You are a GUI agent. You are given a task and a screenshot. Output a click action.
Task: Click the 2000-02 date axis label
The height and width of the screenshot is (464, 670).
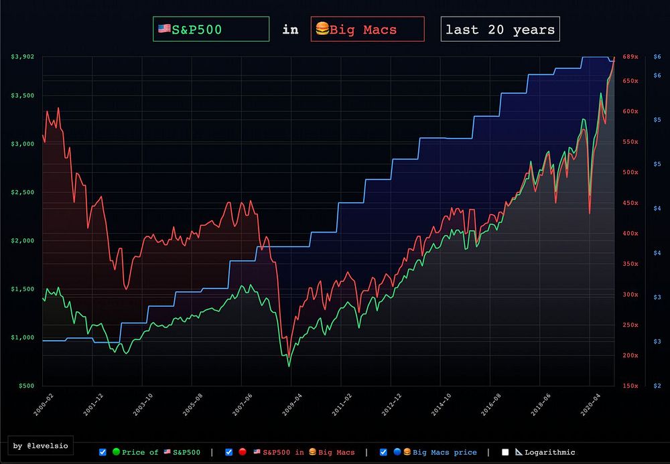pos(44,404)
